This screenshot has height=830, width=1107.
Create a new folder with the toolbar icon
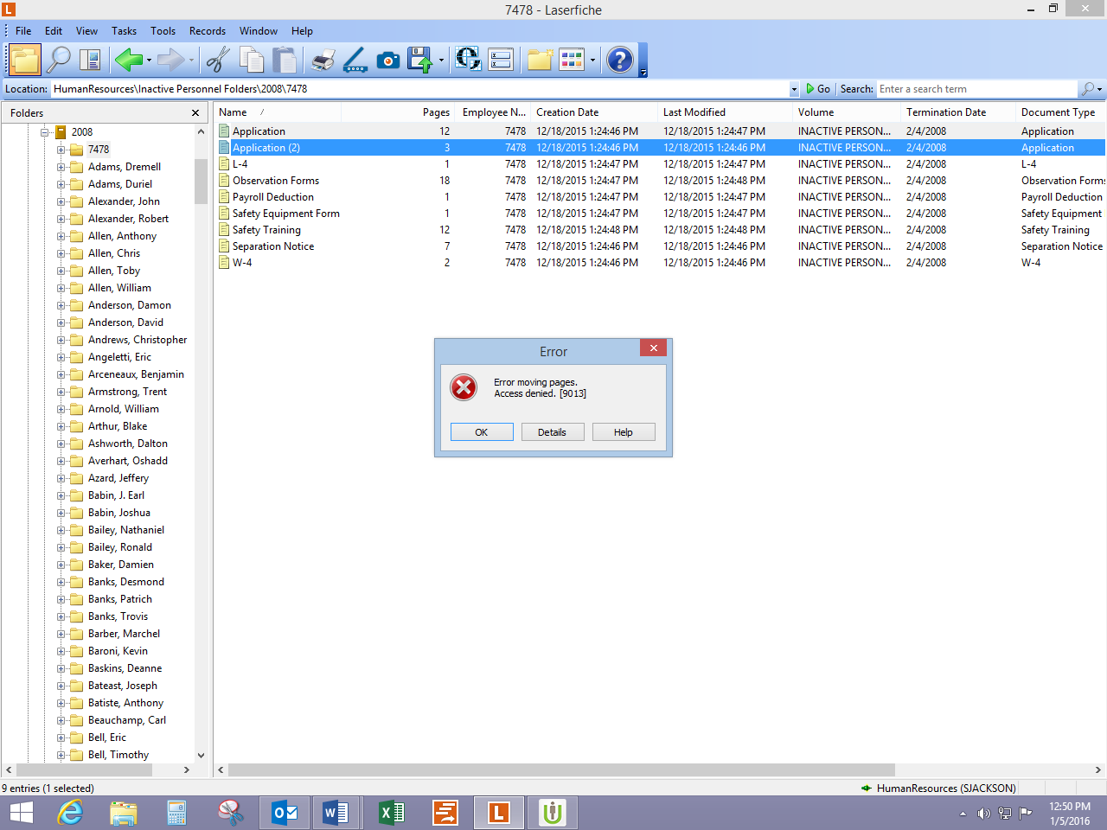point(540,60)
